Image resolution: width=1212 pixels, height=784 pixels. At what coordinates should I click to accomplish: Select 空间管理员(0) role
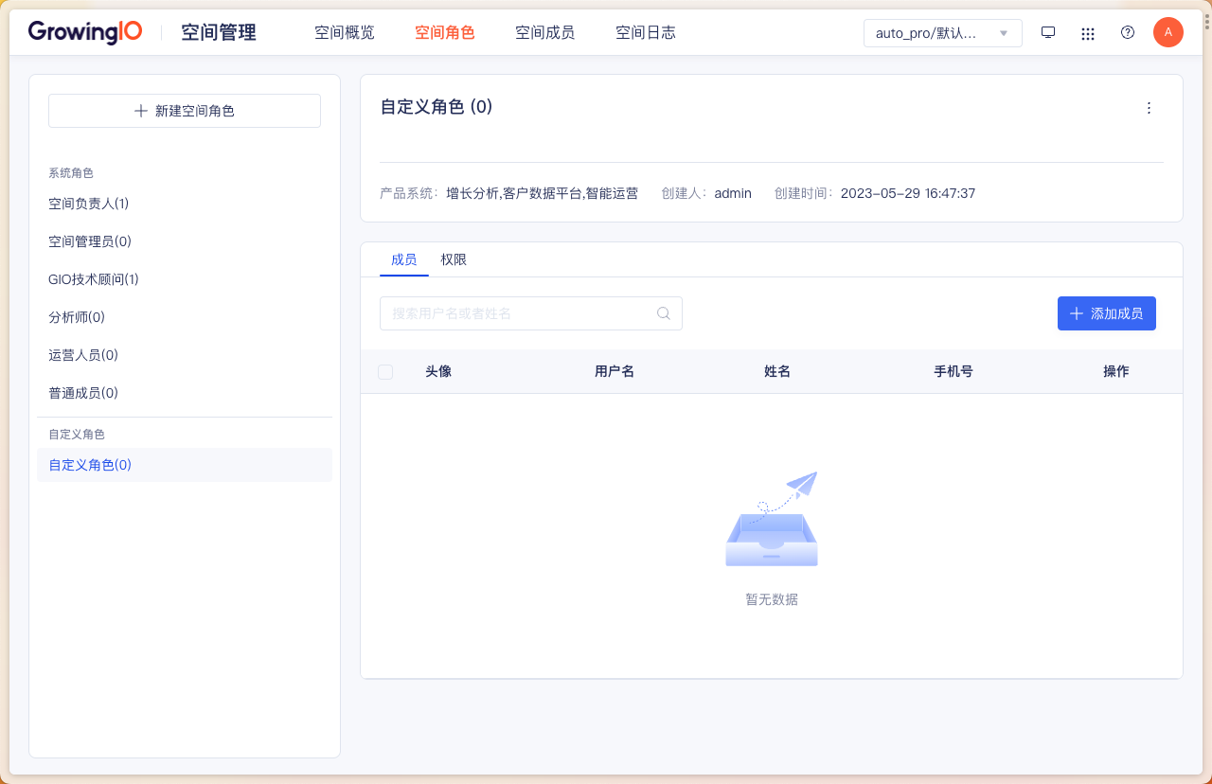tap(185, 241)
